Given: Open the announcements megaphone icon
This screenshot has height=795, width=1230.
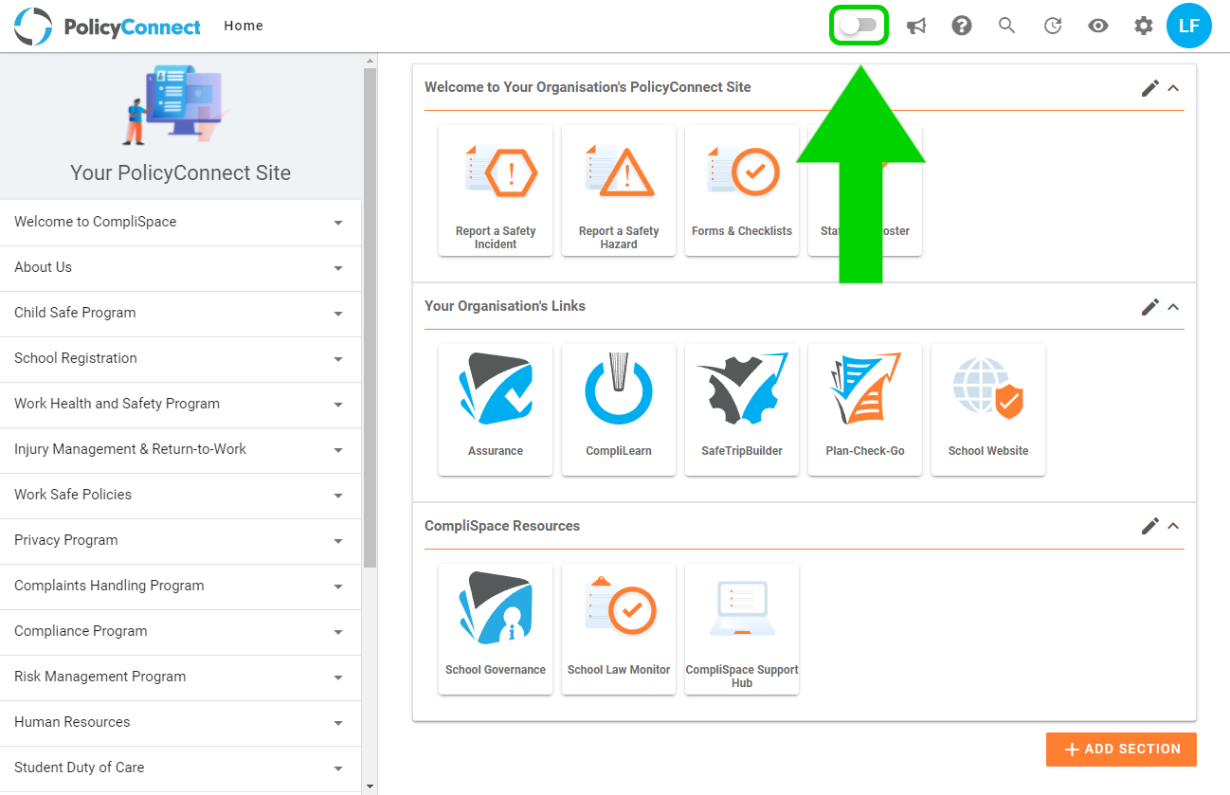Looking at the screenshot, I should [916, 26].
